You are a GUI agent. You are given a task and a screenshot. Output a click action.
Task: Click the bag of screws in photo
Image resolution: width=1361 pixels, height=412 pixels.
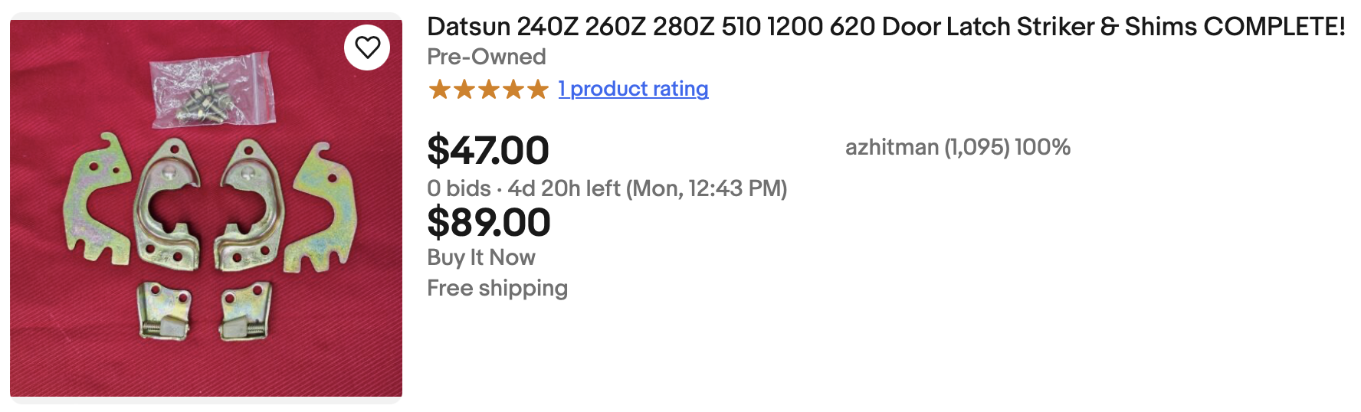click(x=212, y=93)
